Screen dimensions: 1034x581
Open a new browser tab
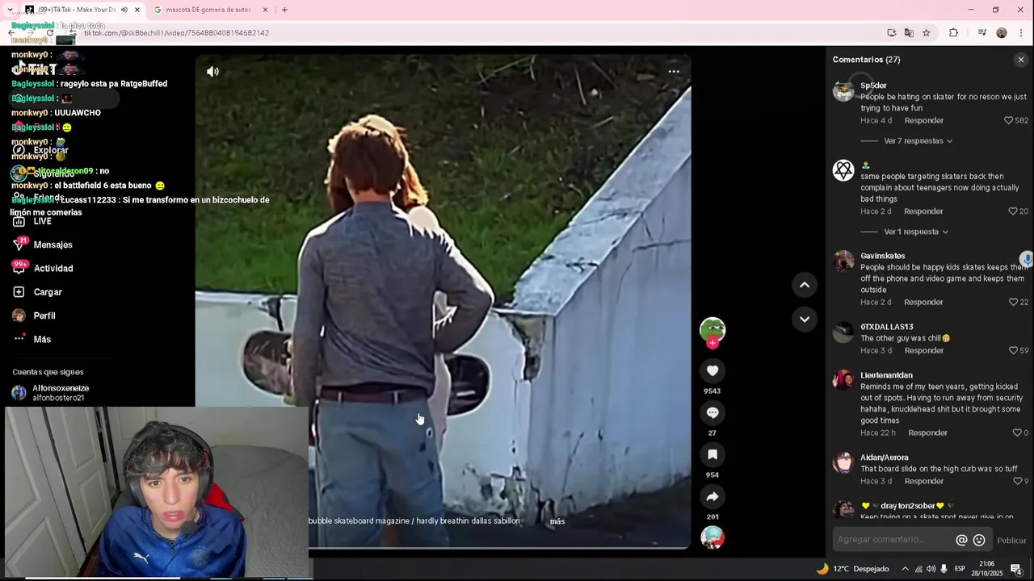pos(284,10)
